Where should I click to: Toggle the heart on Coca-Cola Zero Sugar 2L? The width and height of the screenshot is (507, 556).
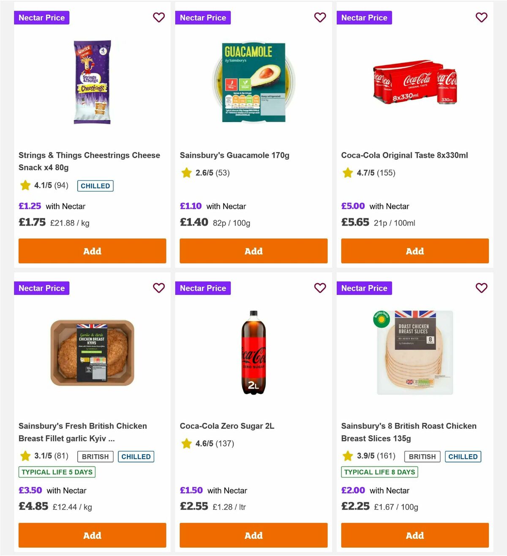[320, 288]
